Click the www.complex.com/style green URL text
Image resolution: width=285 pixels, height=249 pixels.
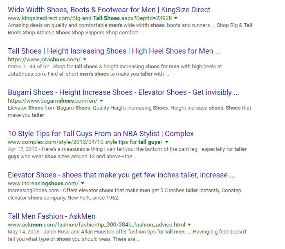[85, 142]
